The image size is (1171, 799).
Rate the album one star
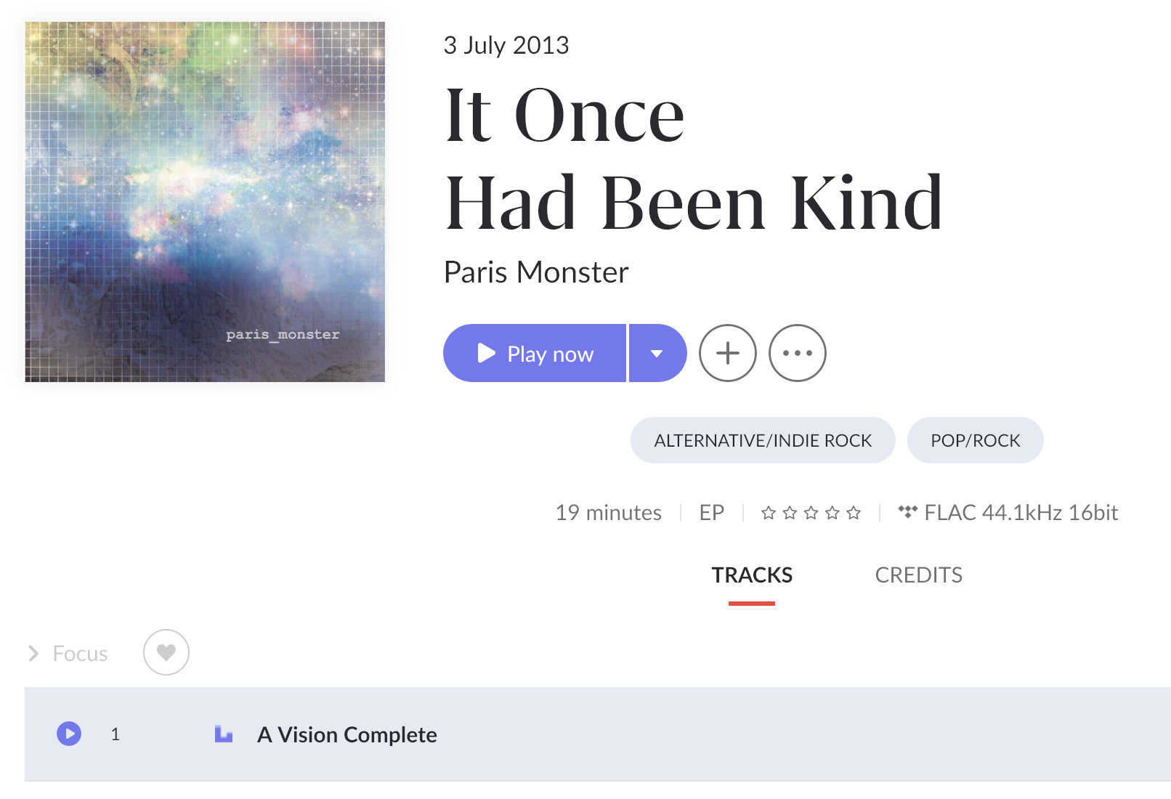[x=769, y=514]
